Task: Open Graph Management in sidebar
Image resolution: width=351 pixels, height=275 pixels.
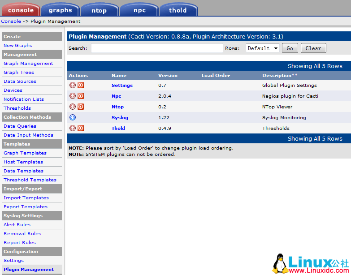Action: click(28, 63)
